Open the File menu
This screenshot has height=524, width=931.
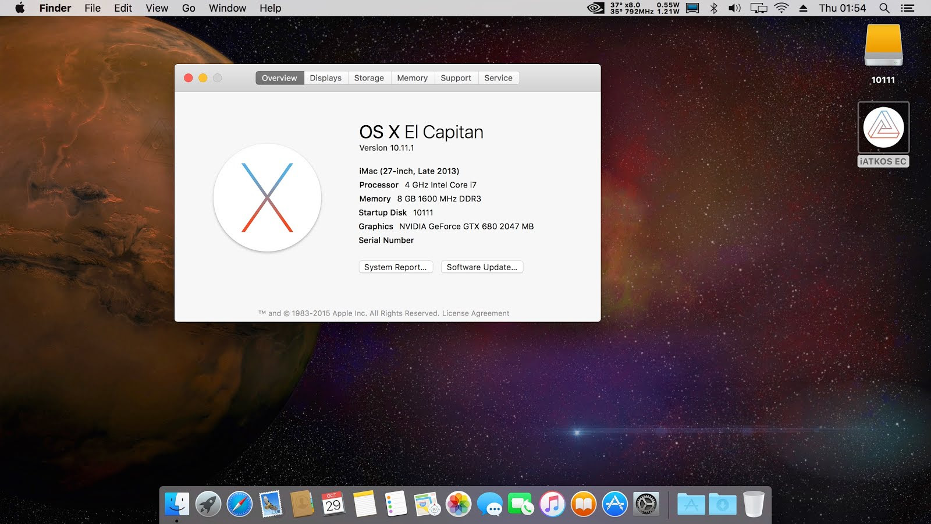coord(93,8)
